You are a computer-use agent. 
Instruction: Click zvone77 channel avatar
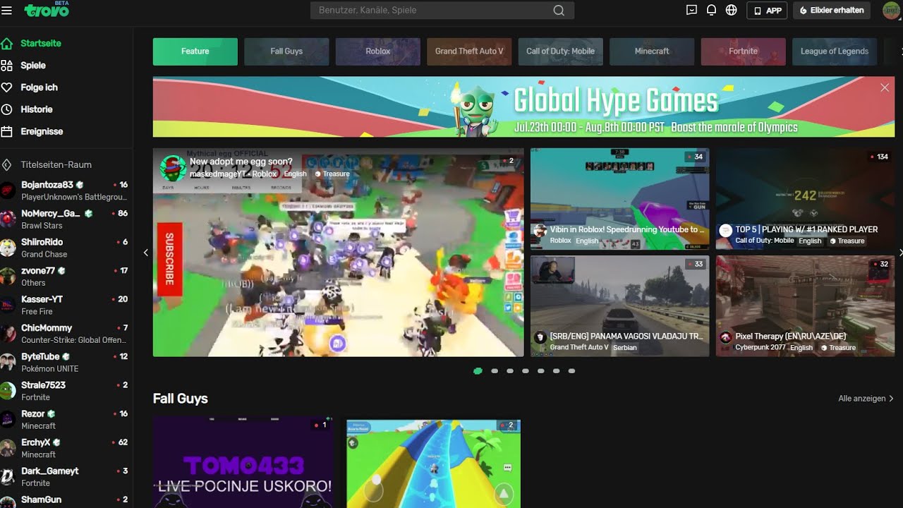point(8,276)
